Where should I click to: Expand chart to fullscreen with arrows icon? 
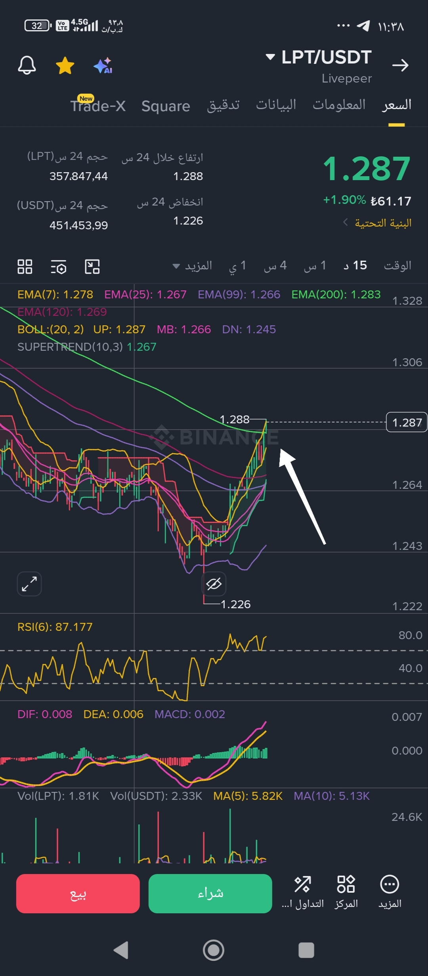[29, 584]
